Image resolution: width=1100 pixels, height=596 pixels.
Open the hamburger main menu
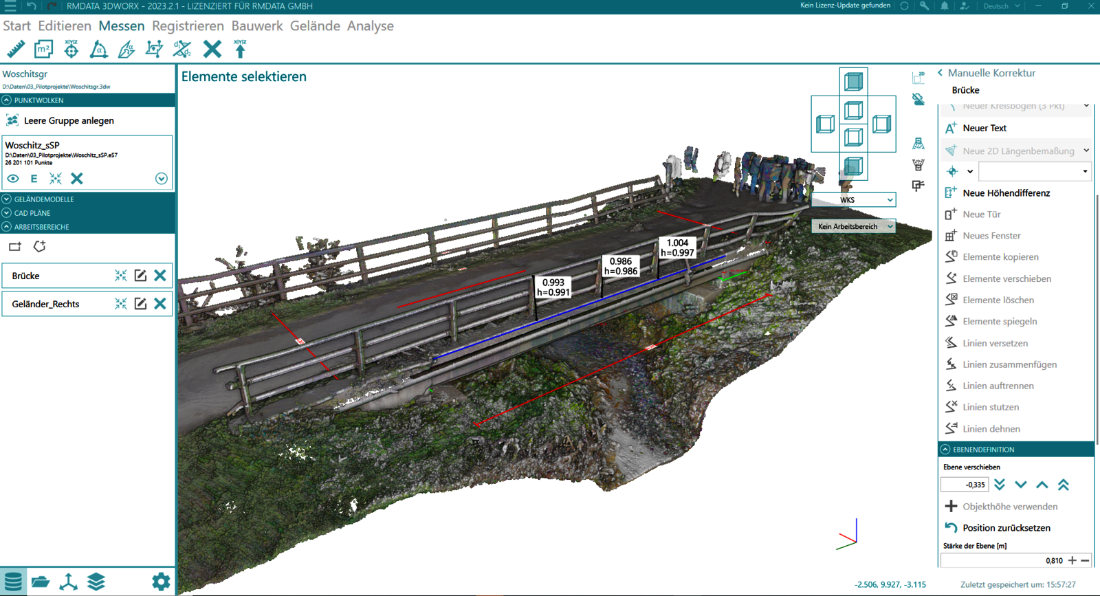pos(10,6)
